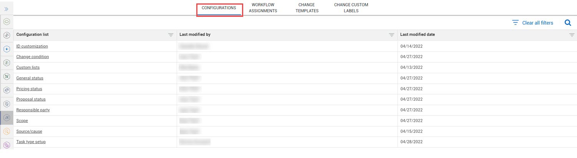The height and width of the screenshot is (158, 577).
Task: Open Last modified date column filter
Action: pyautogui.click(x=572, y=35)
